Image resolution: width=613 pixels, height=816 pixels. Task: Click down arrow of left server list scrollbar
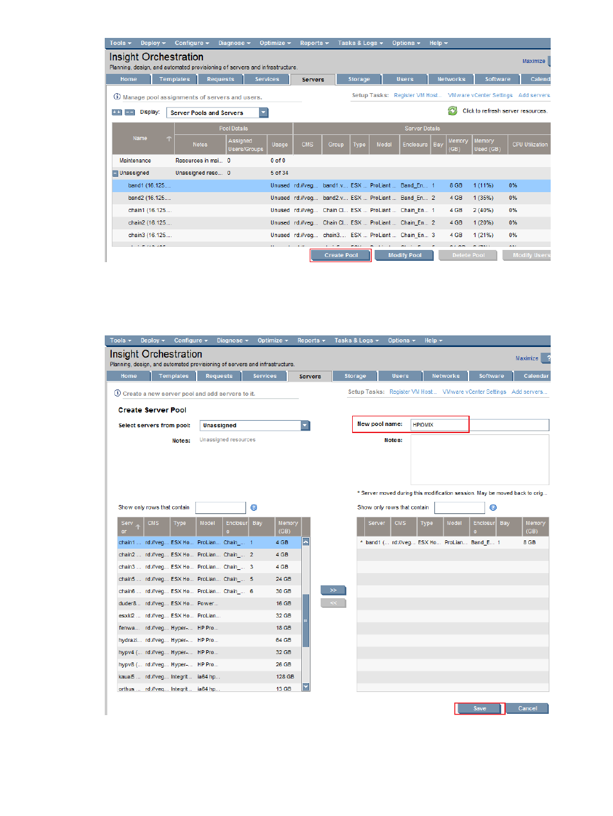pyautogui.click(x=306, y=687)
